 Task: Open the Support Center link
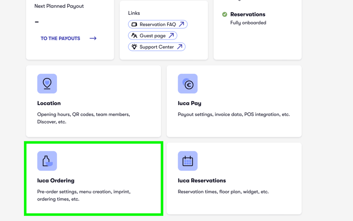[156, 47]
